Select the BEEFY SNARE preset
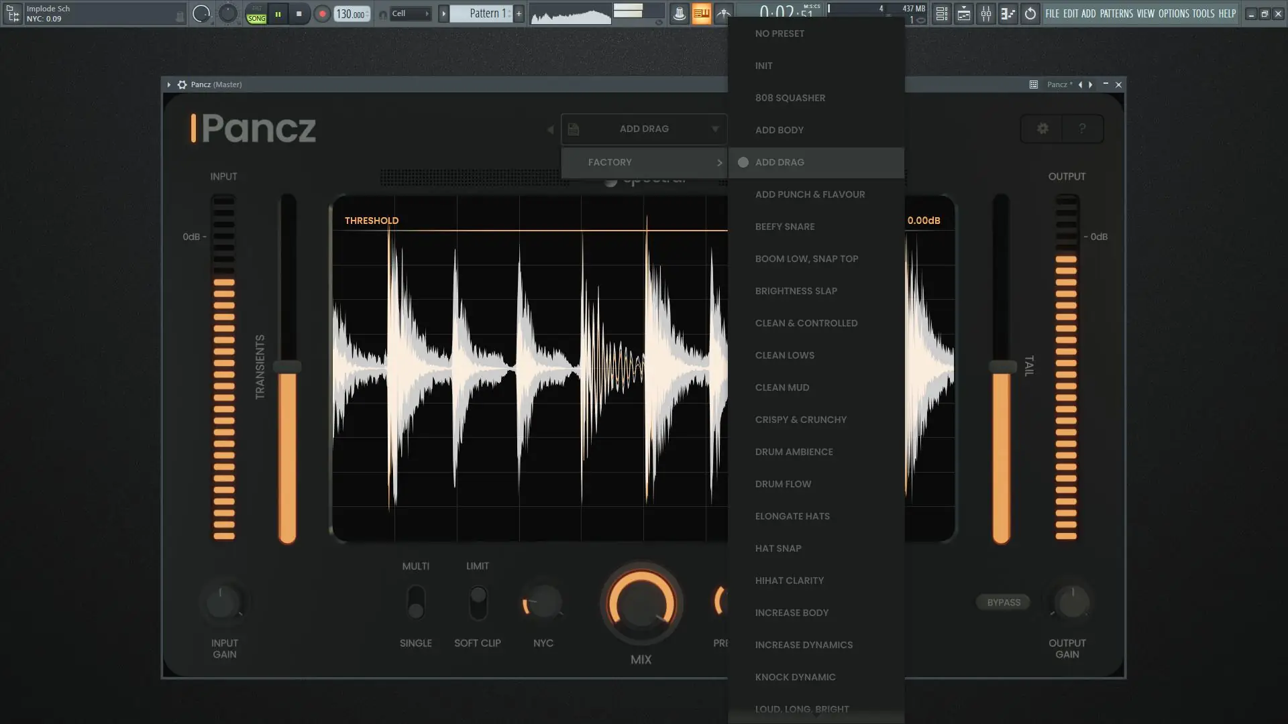 click(x=785, y=227)
